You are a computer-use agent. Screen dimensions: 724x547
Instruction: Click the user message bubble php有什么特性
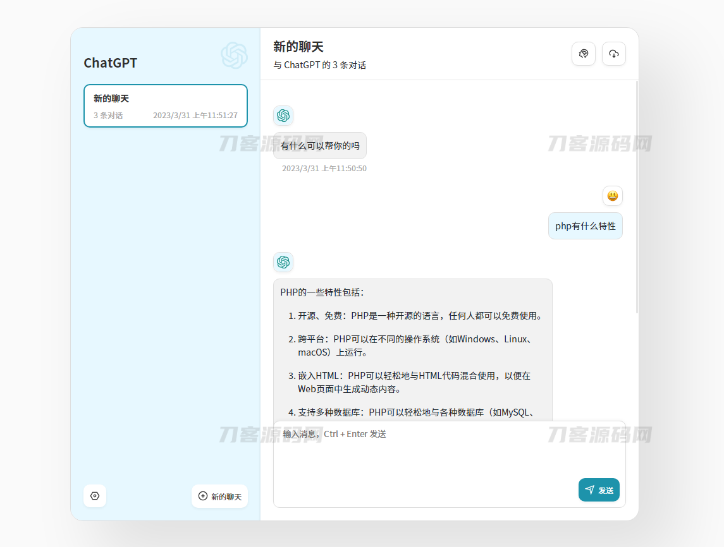point(585,225)
